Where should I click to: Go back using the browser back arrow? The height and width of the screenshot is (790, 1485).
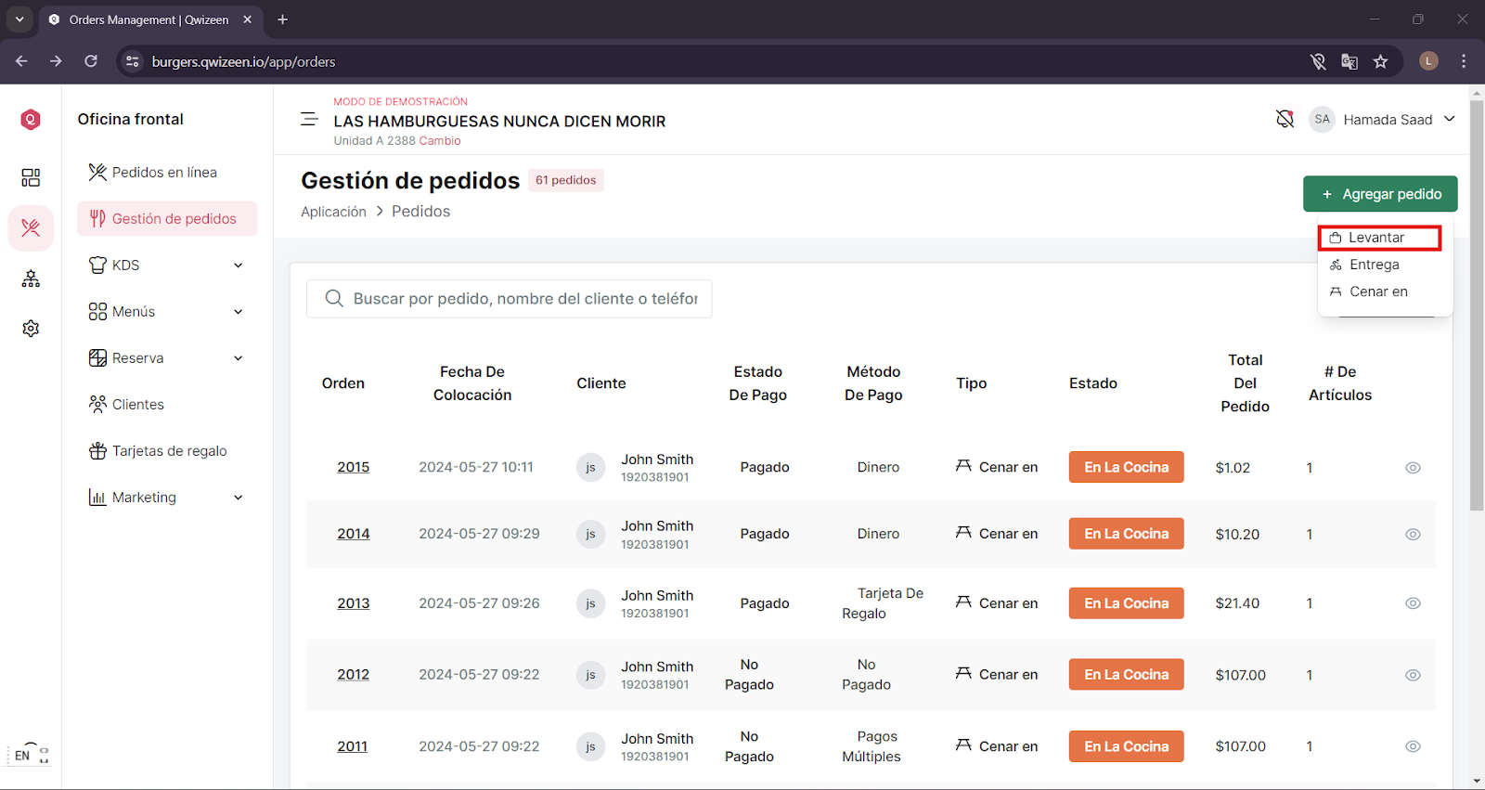(21, 61)
